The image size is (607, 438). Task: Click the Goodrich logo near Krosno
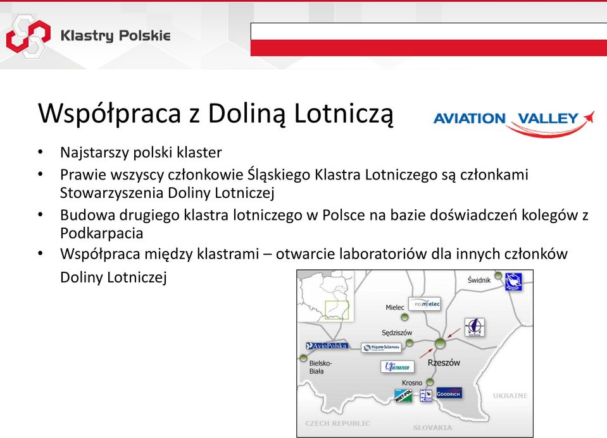point(449,393)
